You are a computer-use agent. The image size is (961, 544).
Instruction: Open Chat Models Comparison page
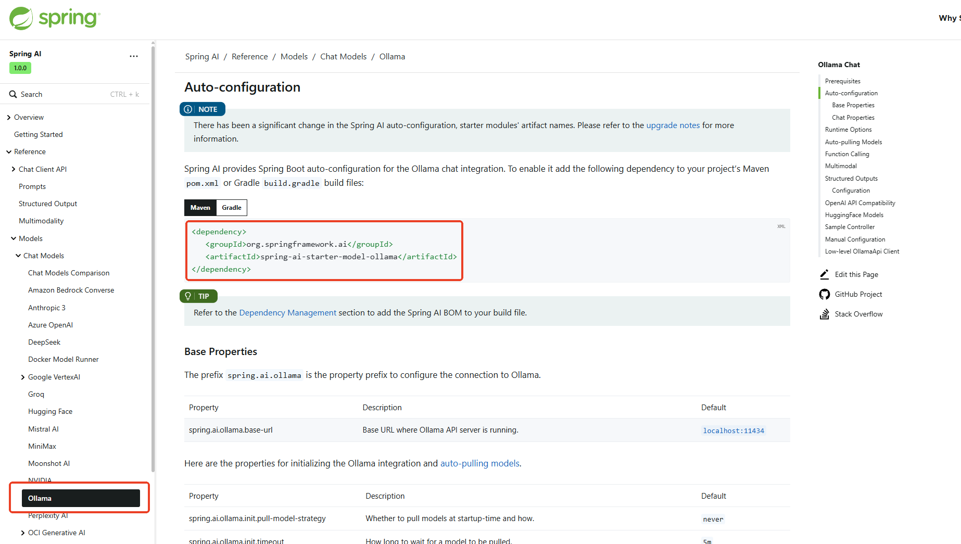click(69, 273)
